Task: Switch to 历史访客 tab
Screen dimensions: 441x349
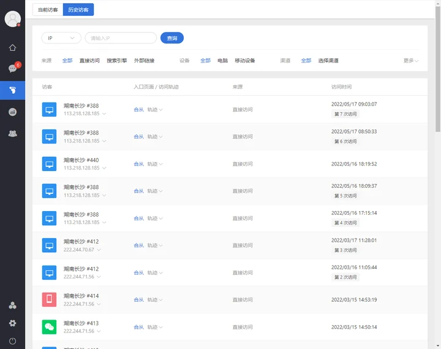Action: pyautogui.click(x=78, y=10)
